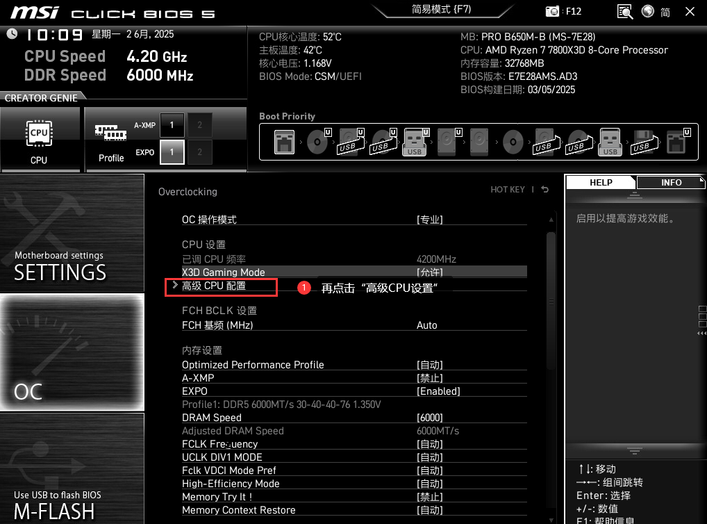This screenshot has height=524, width=707.
Task: Open the DRAM Speed [6000] dropdown
Action: (430, 418)
